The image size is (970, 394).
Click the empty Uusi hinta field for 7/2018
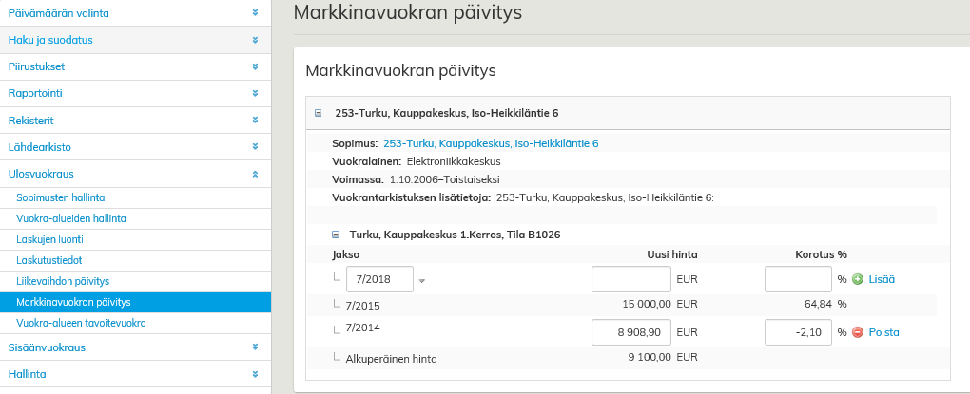click(630, 279)
